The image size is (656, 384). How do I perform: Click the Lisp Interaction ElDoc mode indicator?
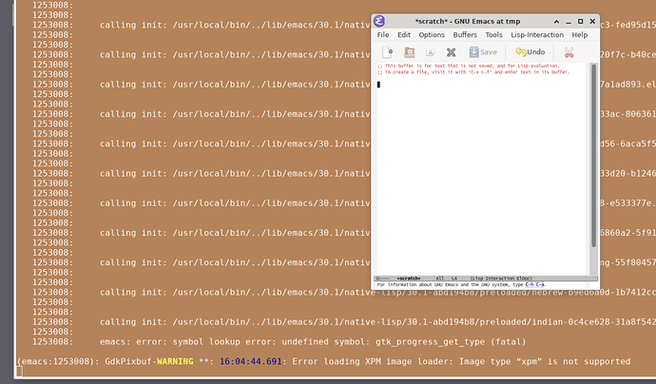(x=501, y=278)
